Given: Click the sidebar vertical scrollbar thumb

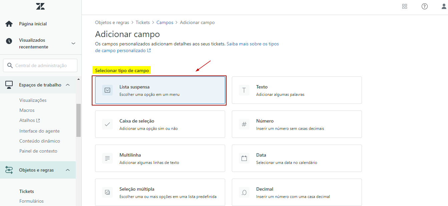Looking at the screenshot, I should pyautogui.click(x=78, y=120).
